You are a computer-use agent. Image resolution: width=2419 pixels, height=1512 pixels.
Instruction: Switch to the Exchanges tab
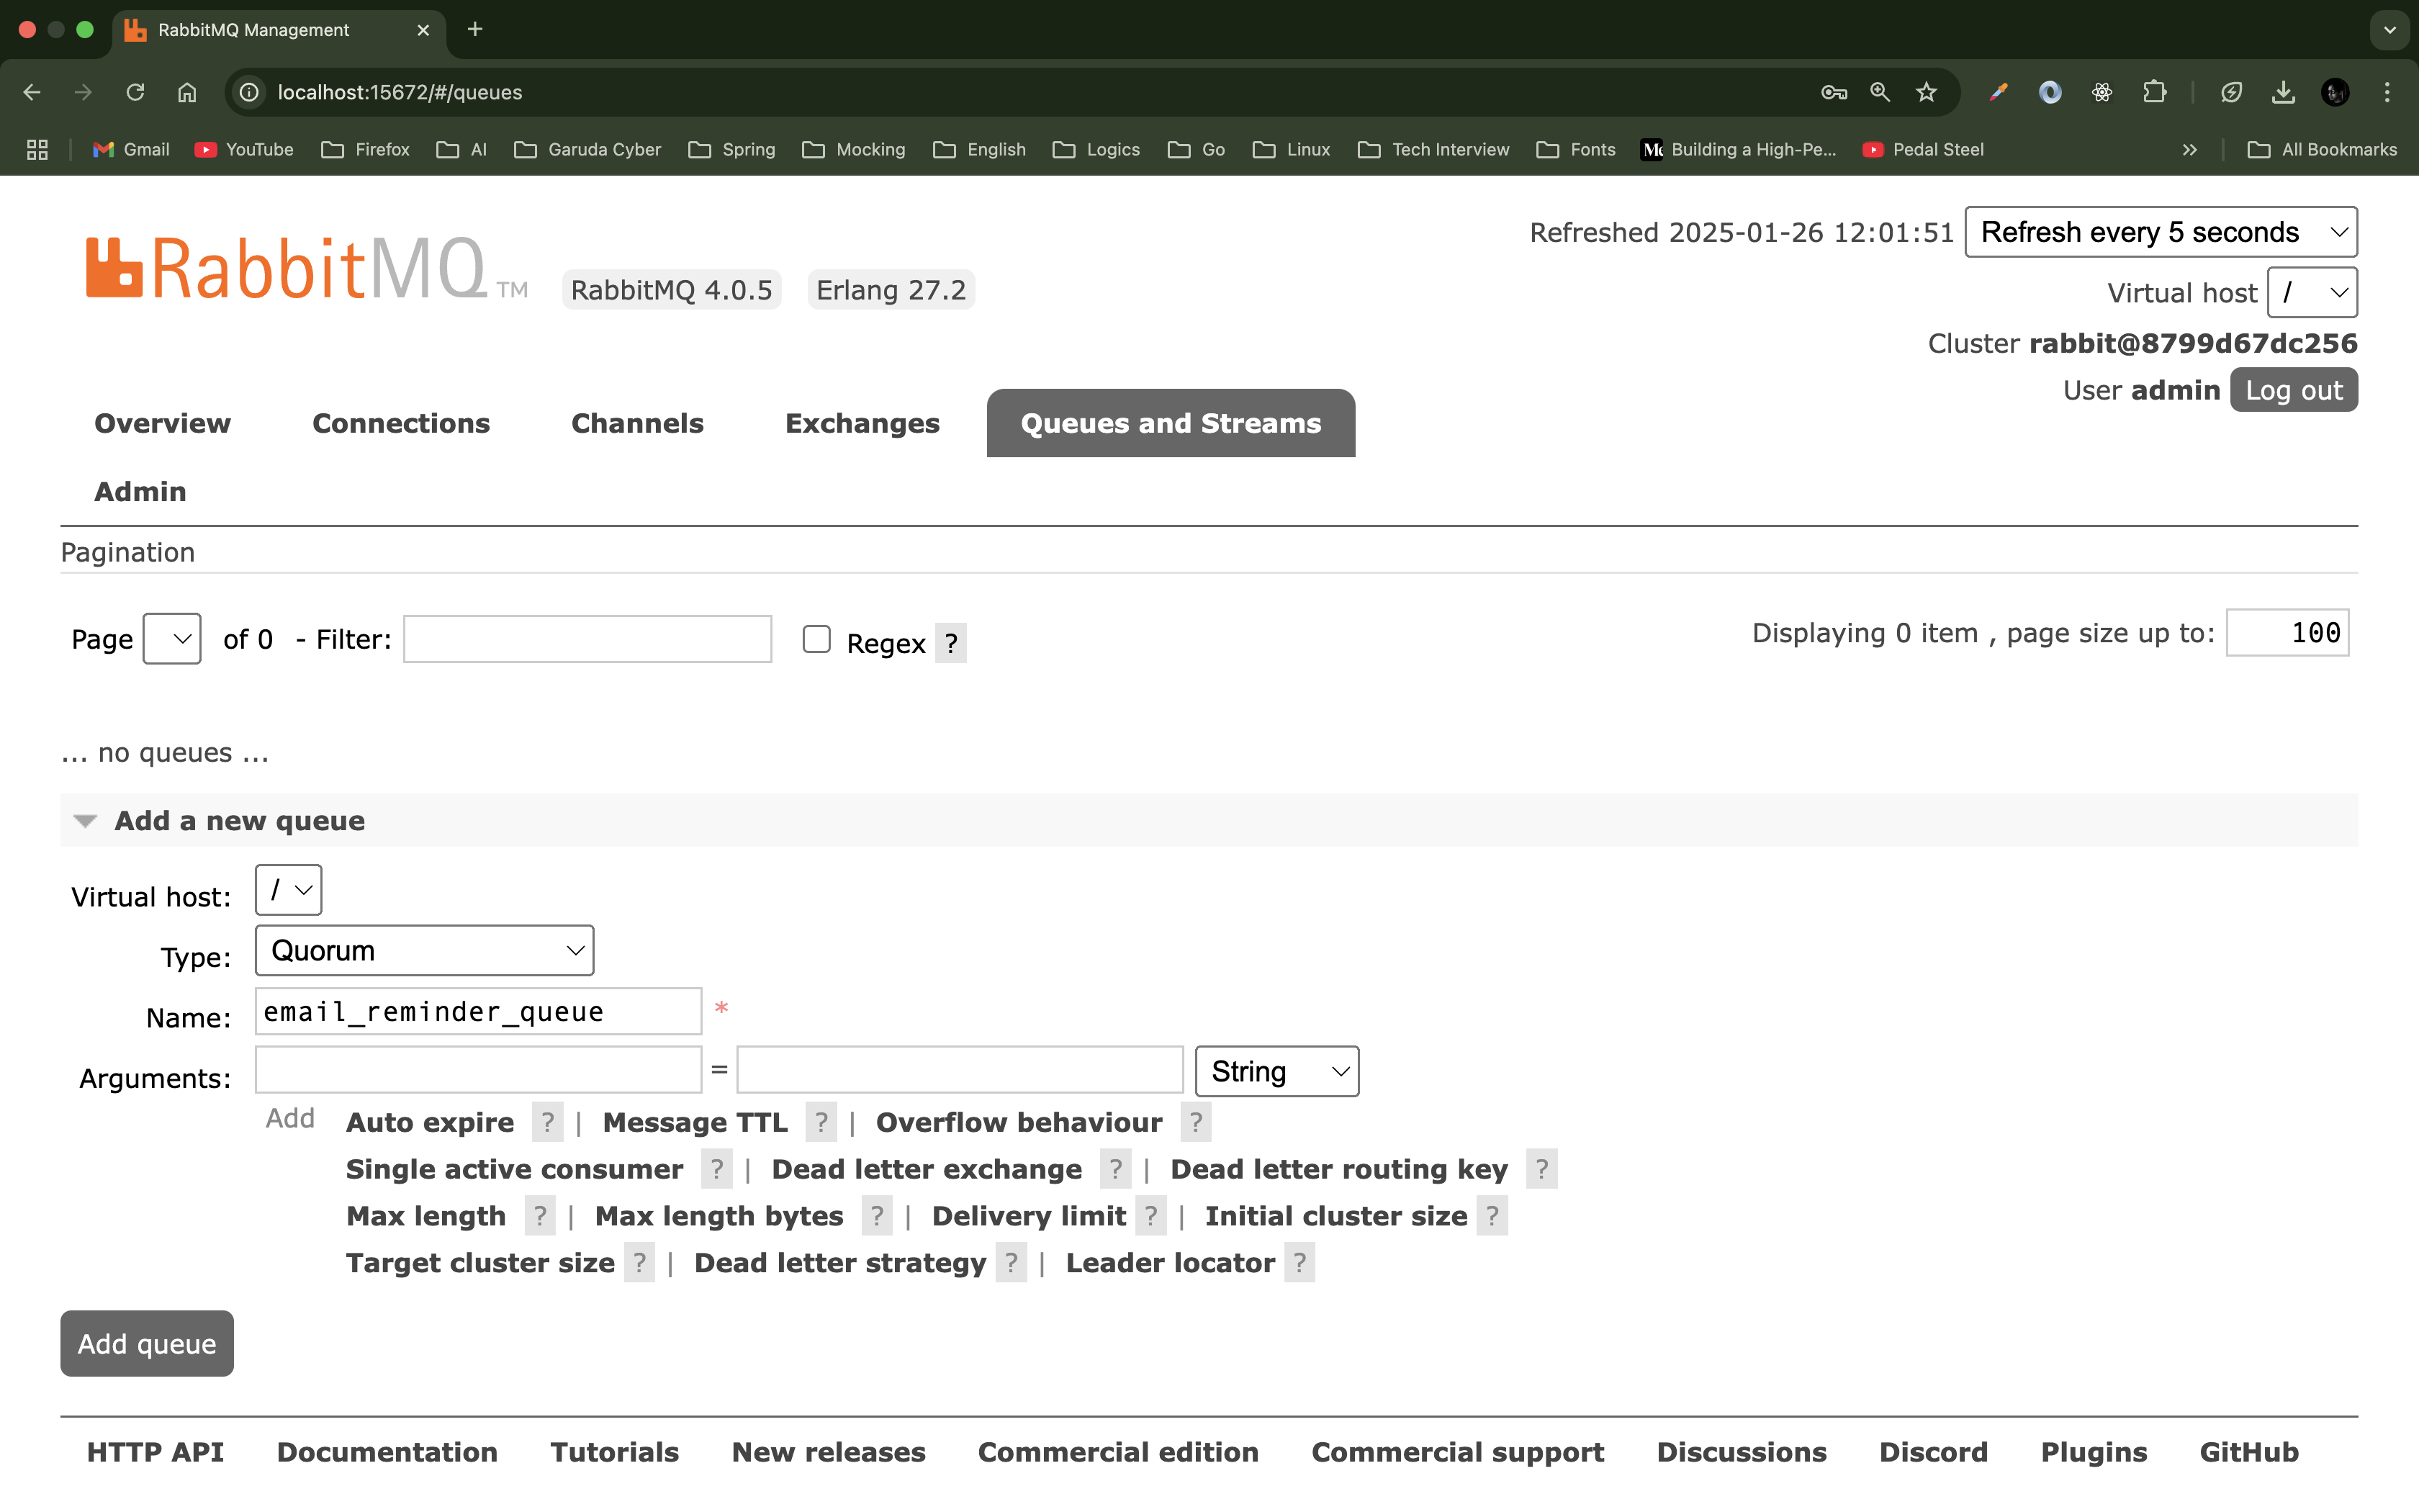(x=862, y=423)
